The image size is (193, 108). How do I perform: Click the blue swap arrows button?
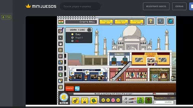click(x=77, y=88)
